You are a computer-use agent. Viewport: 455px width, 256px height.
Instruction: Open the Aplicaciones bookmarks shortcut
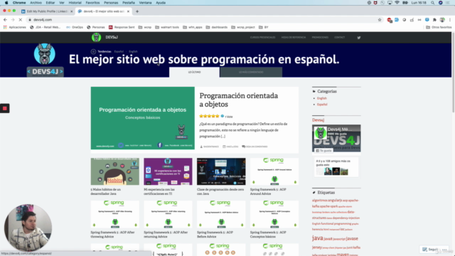coord(14,27)
